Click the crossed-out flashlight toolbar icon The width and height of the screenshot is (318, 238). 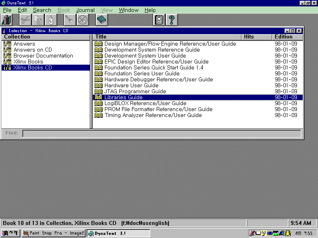tap(83, 20)
